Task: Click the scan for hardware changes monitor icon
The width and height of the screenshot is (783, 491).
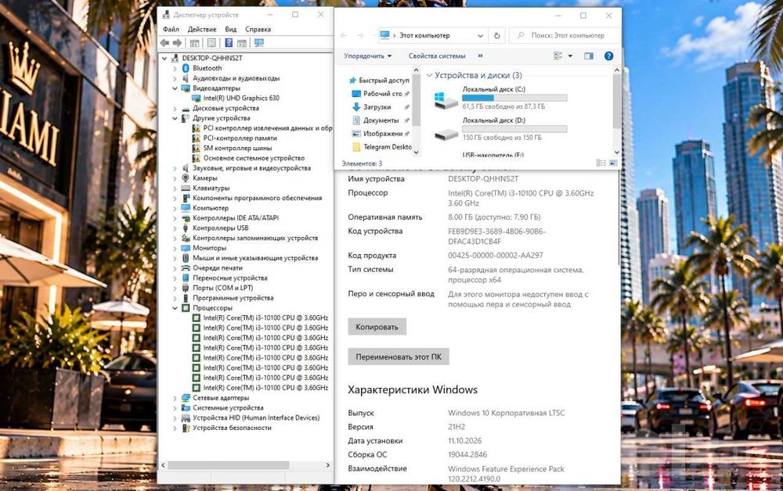Action: tap(259, 43)
